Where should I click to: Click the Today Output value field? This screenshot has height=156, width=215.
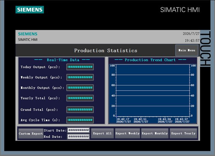coord(80,67)
